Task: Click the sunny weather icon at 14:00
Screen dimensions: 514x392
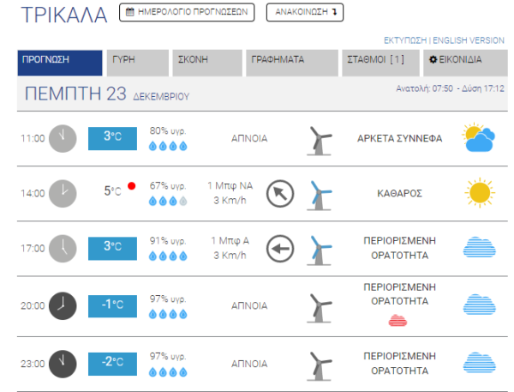Action: point(480,192)
